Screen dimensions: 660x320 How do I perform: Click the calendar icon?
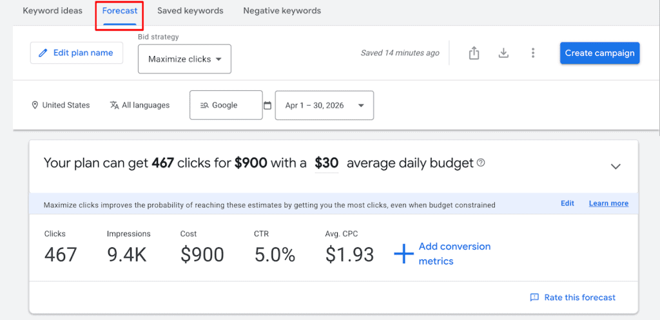[267, 105]
